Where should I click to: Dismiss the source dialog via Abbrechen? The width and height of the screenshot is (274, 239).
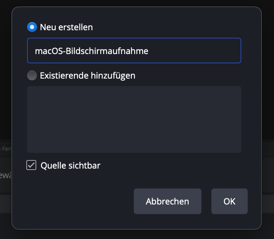point(167,201)
